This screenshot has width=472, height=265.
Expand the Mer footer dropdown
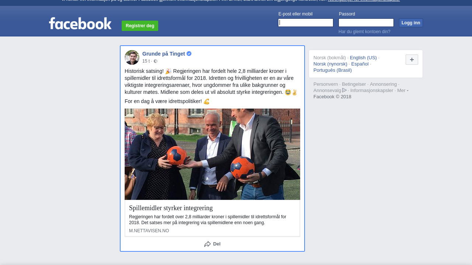pyautogui.click(x=403, y=91)
